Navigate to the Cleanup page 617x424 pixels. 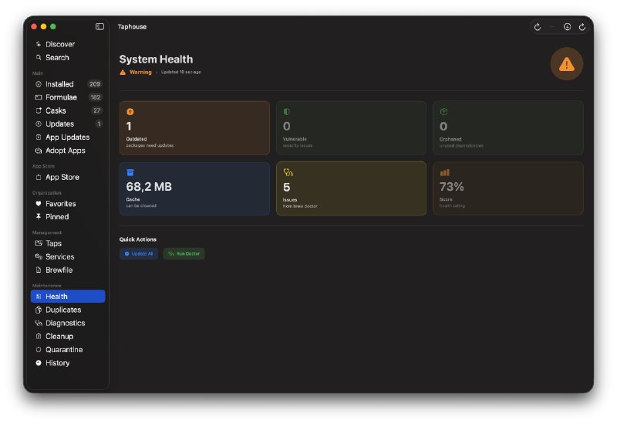59,336
